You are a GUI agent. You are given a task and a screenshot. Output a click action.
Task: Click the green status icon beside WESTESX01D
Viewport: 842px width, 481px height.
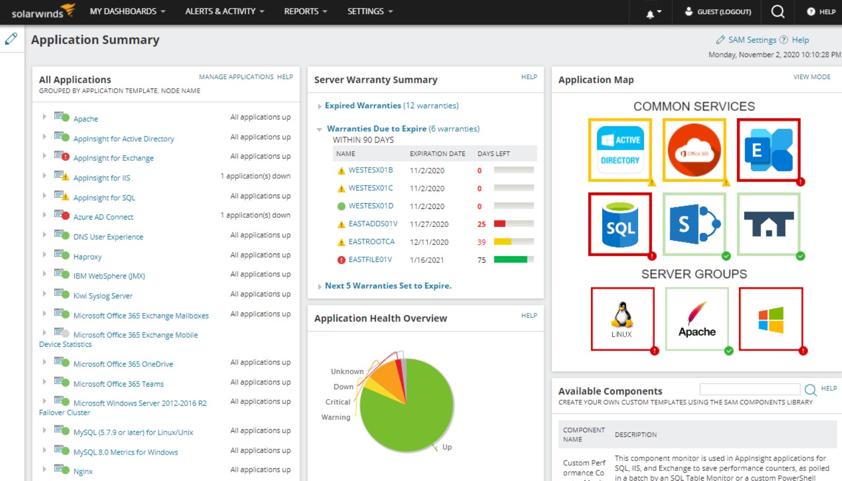(341, 206)
